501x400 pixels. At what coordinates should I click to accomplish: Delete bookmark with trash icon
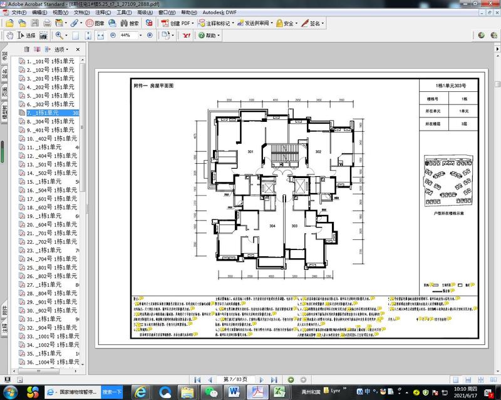(27, 49)
